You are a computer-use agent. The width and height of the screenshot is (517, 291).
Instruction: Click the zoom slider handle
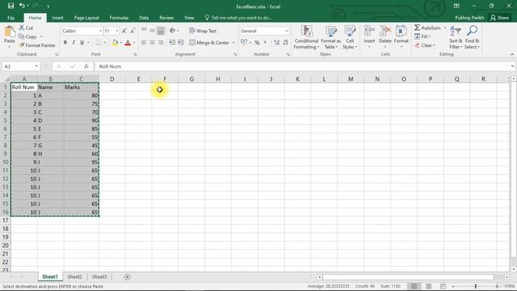click(x=476, y=286)
